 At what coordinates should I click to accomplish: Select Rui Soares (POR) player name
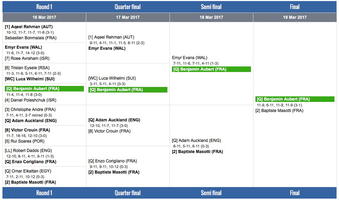[x=25, y=141]
